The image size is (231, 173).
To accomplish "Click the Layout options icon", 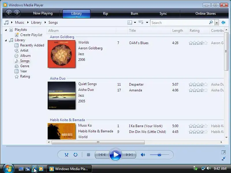I will tap(130, 22).
